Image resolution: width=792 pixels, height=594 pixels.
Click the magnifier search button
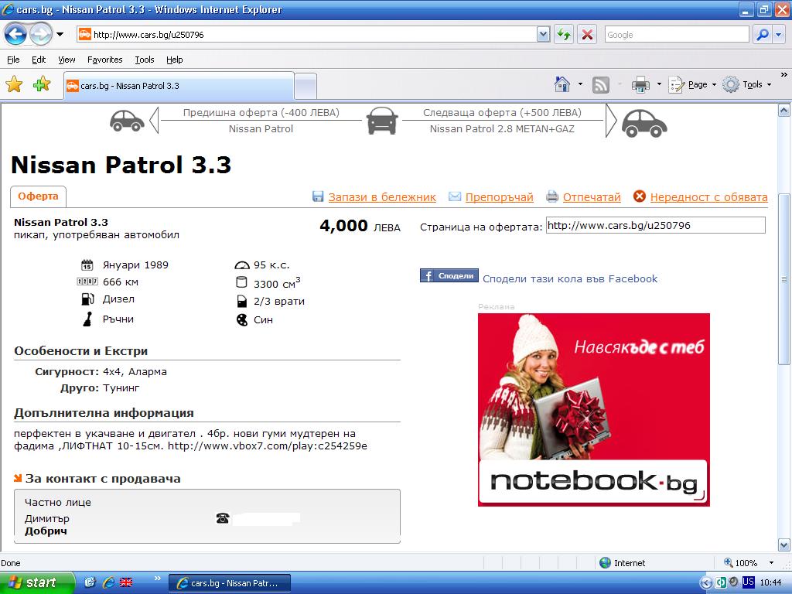762,34
